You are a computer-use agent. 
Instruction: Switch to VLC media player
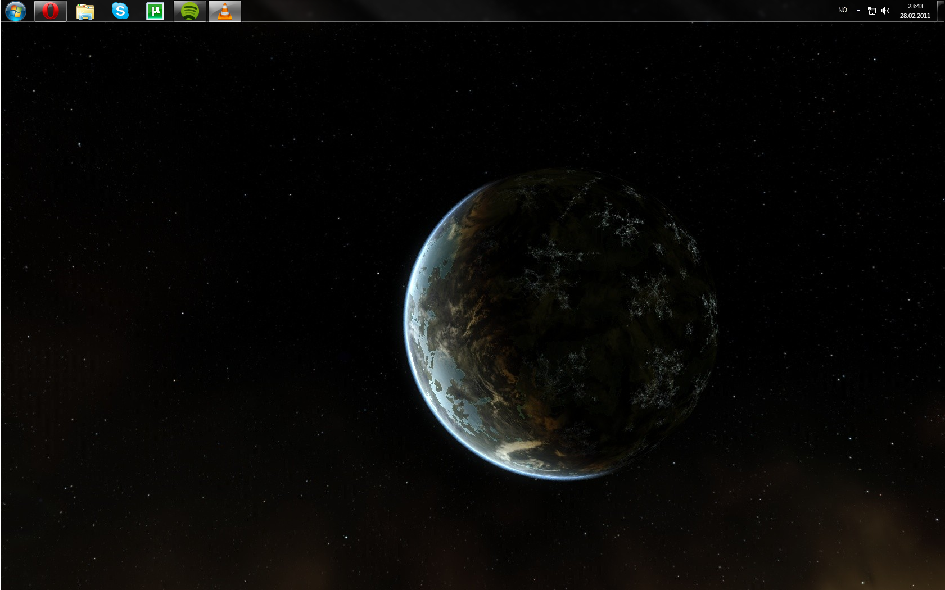[x=225, y=11]
